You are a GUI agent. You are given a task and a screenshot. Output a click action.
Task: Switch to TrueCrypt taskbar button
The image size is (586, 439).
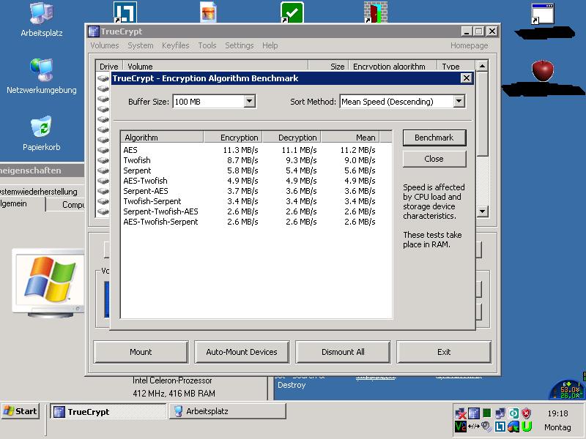108,411
